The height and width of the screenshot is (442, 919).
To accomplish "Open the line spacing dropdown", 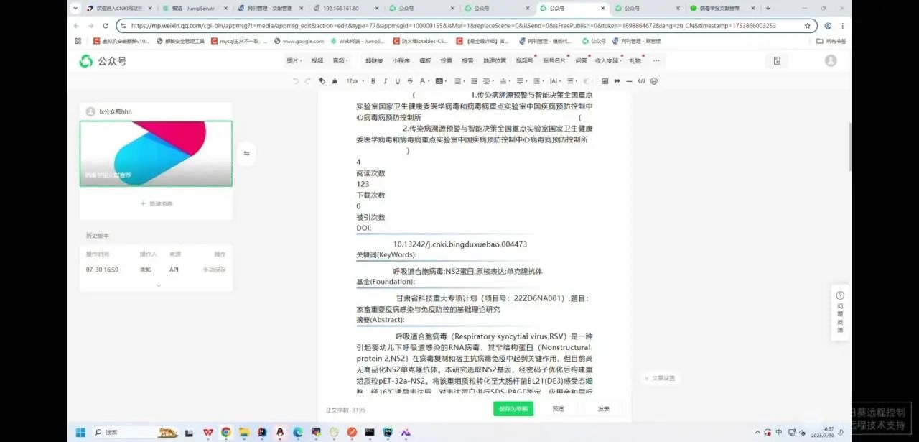I will [x=538, y=81].
